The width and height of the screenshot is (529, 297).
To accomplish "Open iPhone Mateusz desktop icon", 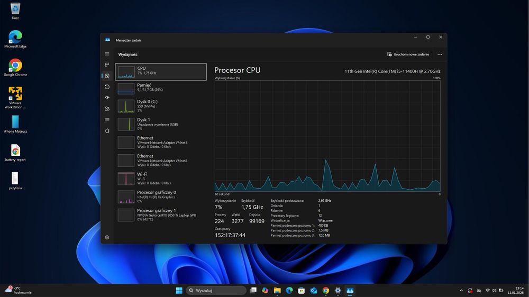I will pyautogui.click(x=15, y=124).
